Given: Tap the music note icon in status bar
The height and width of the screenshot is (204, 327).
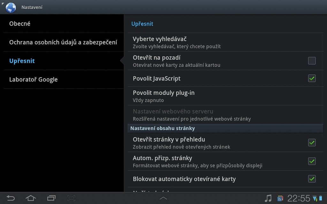Looking at the screenshot, I should [x=268, y=198].
